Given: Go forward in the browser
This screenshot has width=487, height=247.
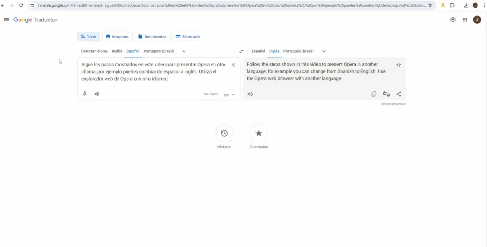Looking at the screenshot, I should 12,5.
